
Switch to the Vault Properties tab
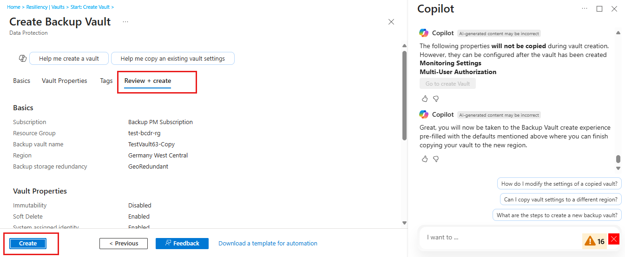tap(65, 81)
